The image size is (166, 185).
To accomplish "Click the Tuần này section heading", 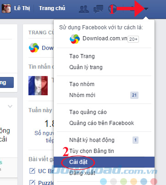I will tap(40, 110).
